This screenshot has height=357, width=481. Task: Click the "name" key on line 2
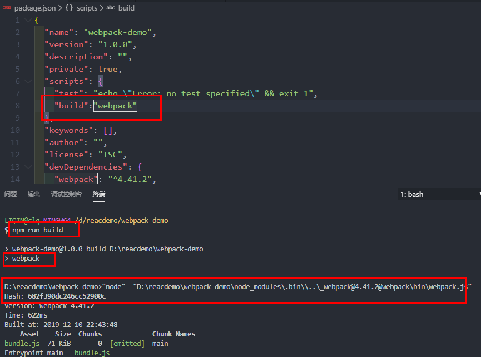59,32
